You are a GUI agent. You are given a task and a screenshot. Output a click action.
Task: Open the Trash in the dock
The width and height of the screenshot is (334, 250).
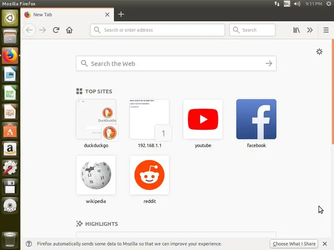click(10, 240)
